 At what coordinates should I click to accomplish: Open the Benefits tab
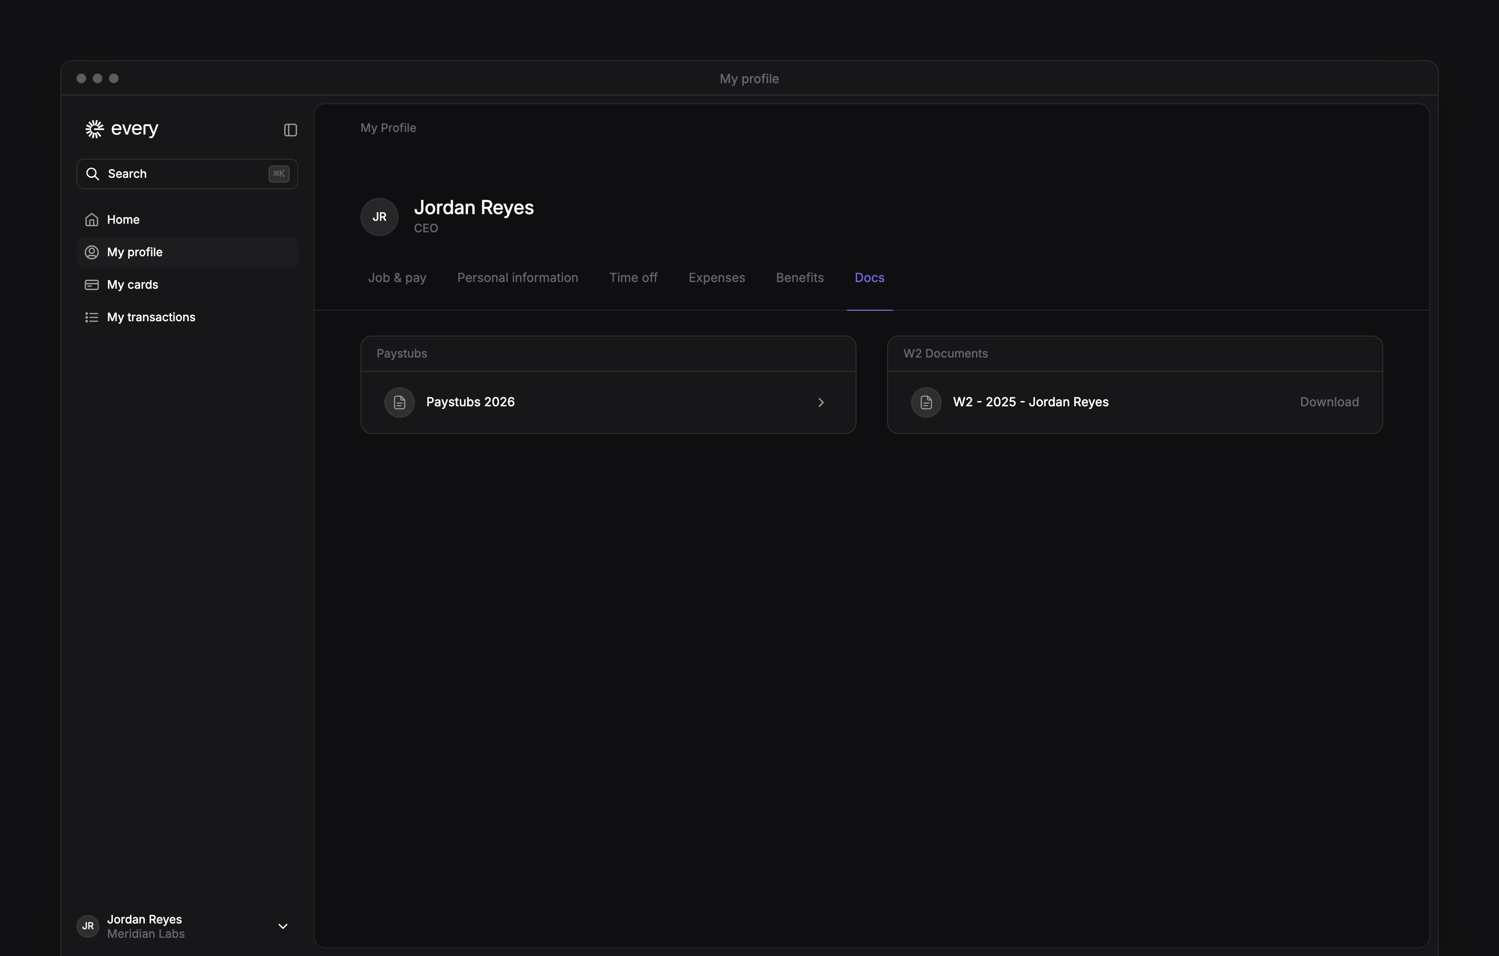pyautogui.click(x=800, y=278)
